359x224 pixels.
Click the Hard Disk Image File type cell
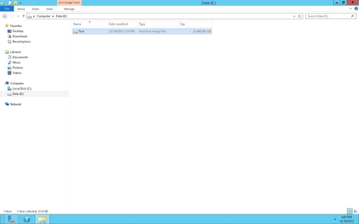[x=152, y=31]
